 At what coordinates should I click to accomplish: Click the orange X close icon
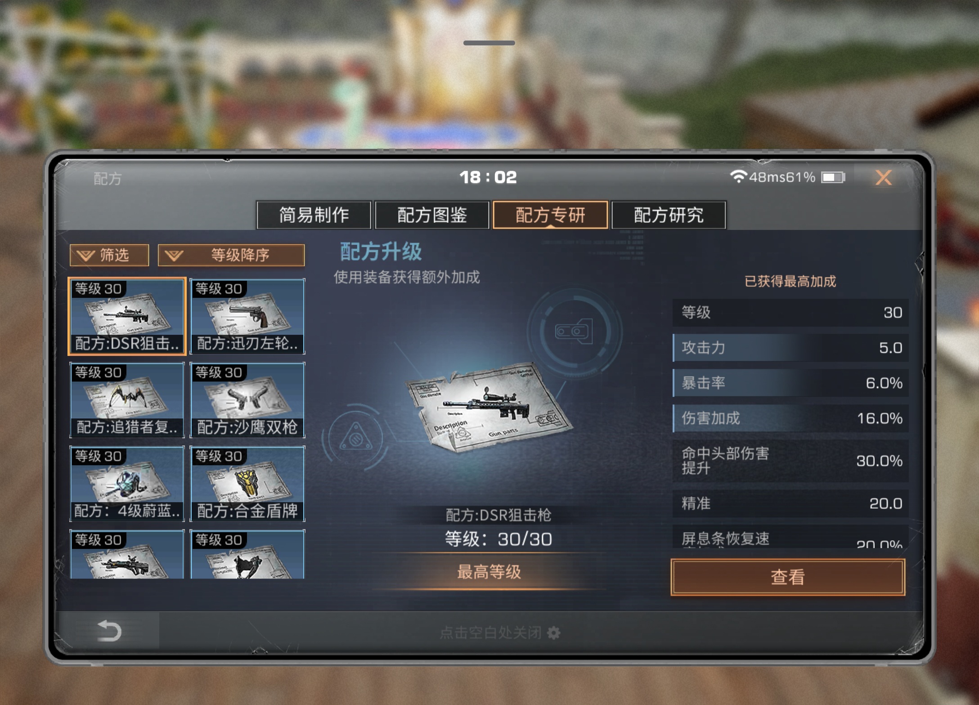[x=883, y=177]
